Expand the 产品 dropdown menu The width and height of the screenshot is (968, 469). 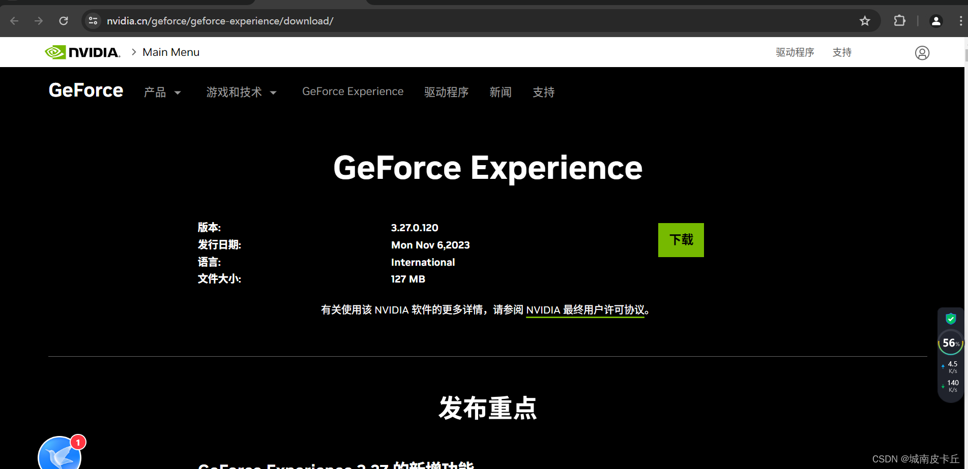click(162, 92)
